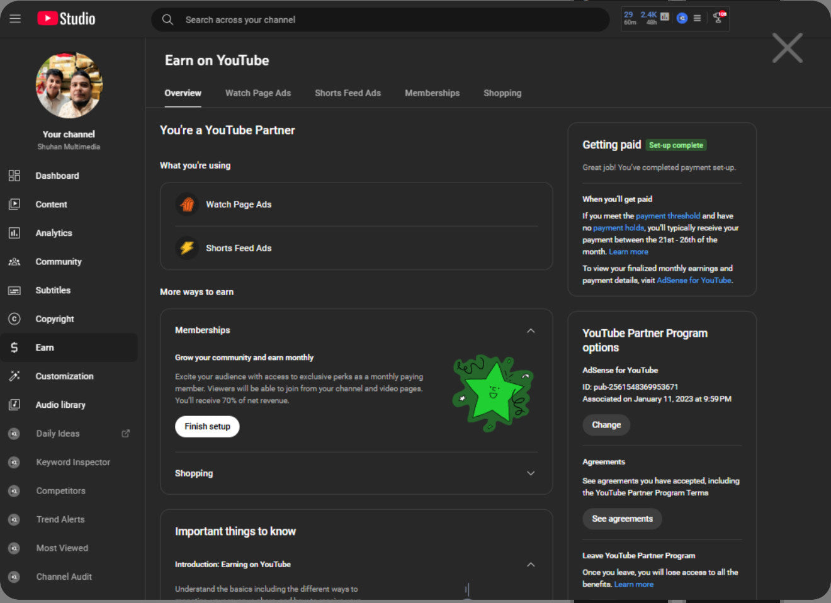The image size is (831, 603).
Task: Open Analytics label in sidebar
Action: [54, 233]
